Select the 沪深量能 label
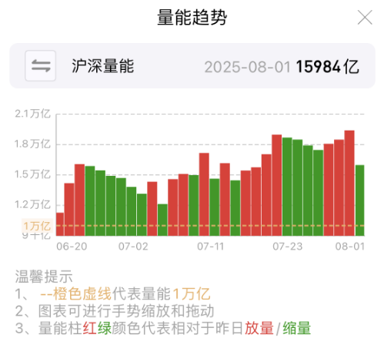Screen dimensions: 384x348 tap(102, 66)
